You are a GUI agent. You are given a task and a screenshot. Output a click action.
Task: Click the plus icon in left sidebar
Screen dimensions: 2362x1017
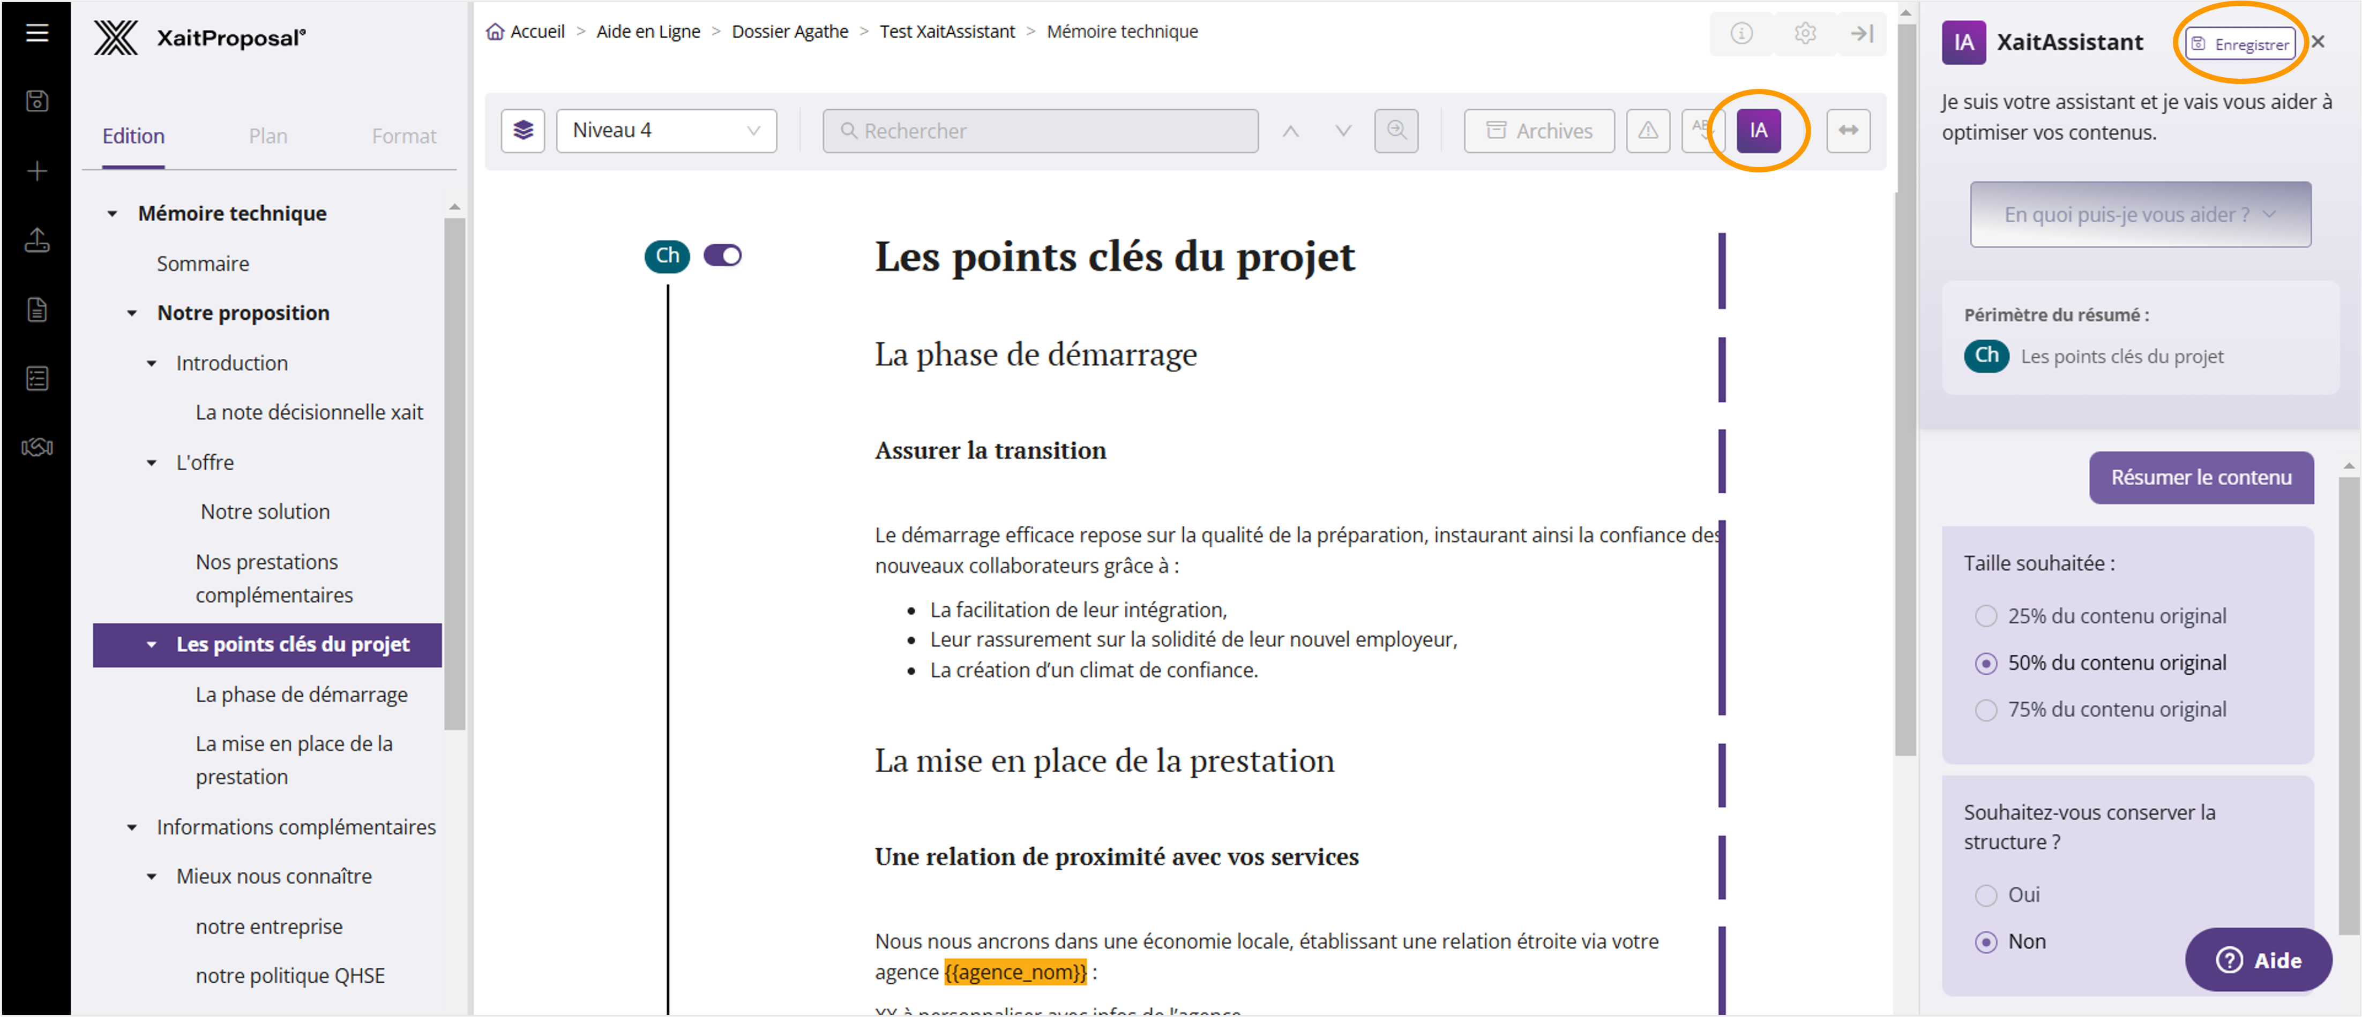click(x=36, y=171)
